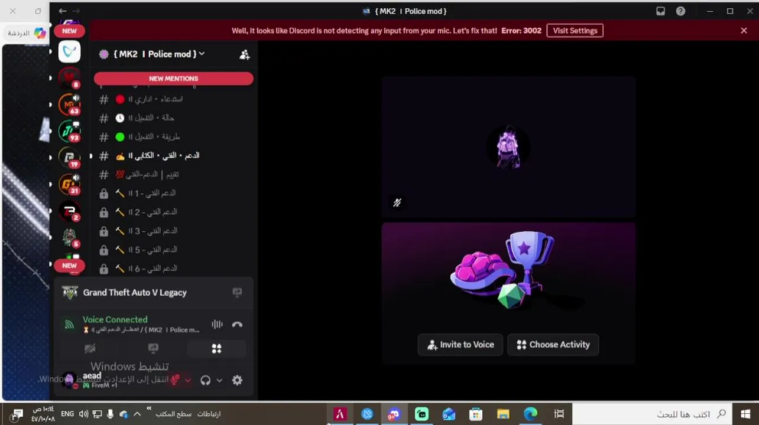Open the Windows Start button
Image resolution: width=759 pixels, height=425 pixels.
click(745, 414)
